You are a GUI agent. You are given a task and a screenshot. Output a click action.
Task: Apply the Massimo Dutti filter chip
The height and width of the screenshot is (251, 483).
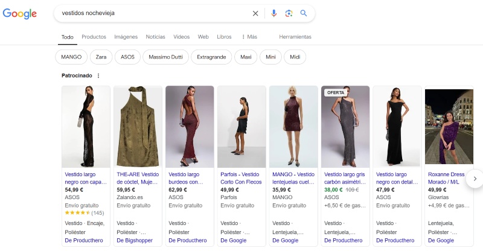coord(165,57)
